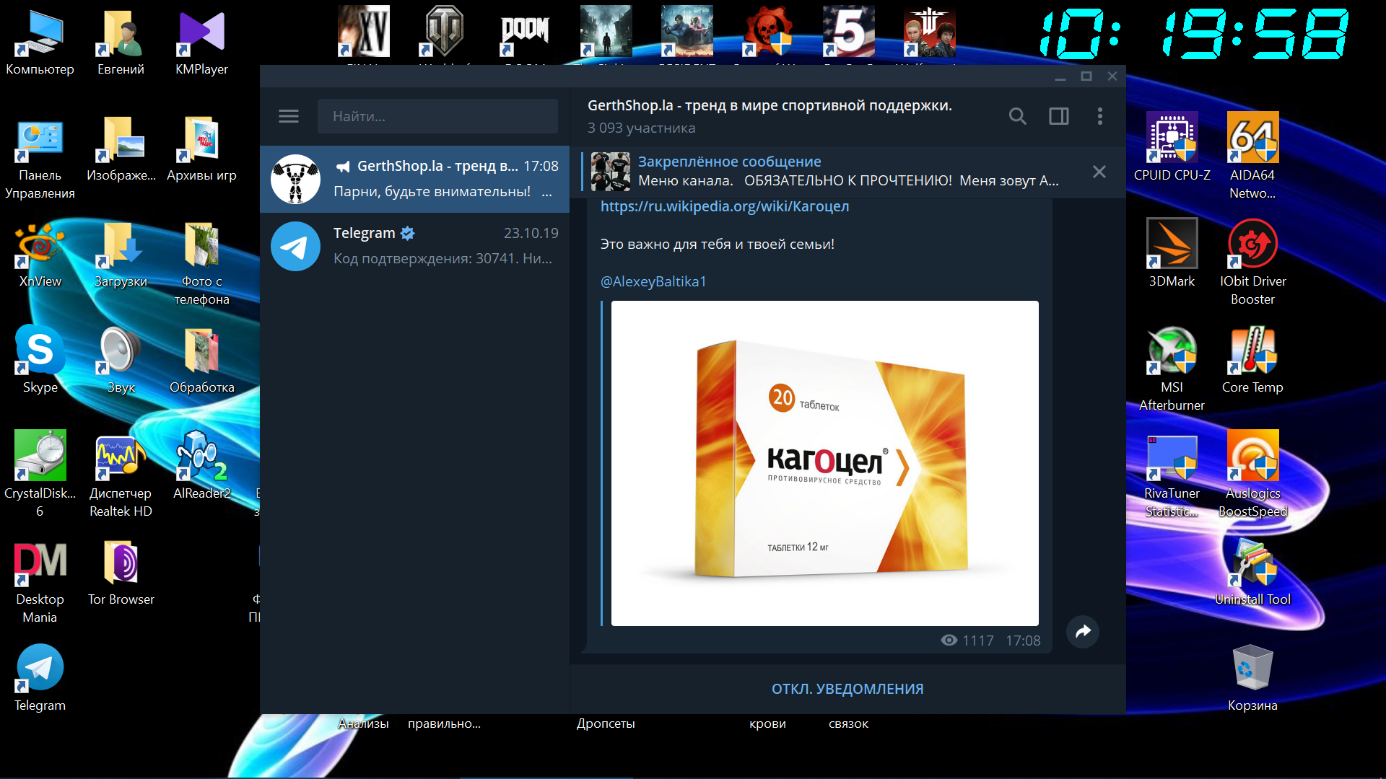This screenshot has width=1386, height=779.
Task: Focus the Найти search field
Action: [437, 116]
